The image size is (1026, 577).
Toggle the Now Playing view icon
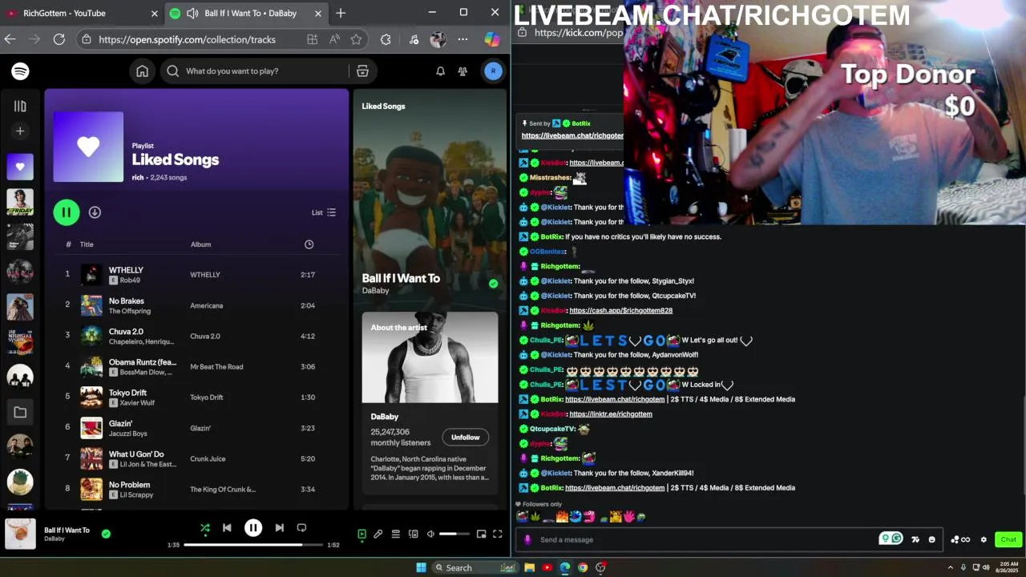(x=362, y=534)
